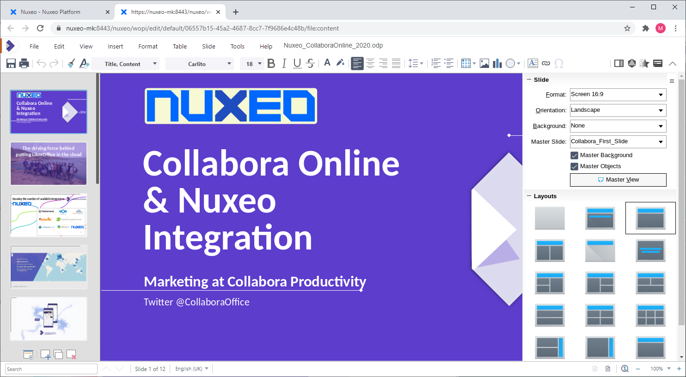Click the Save document icon

(x=11, y=64)
